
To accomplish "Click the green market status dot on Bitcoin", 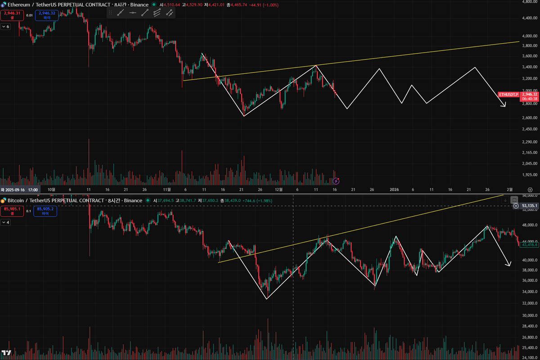I will coord(148,200).
